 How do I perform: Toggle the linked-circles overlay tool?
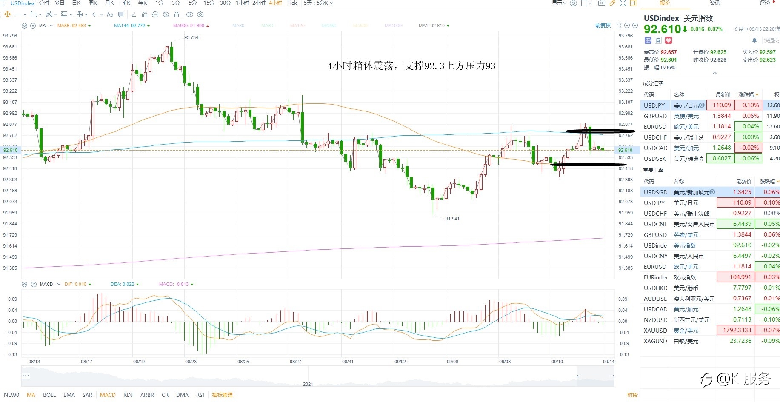[x=190, y=14]
